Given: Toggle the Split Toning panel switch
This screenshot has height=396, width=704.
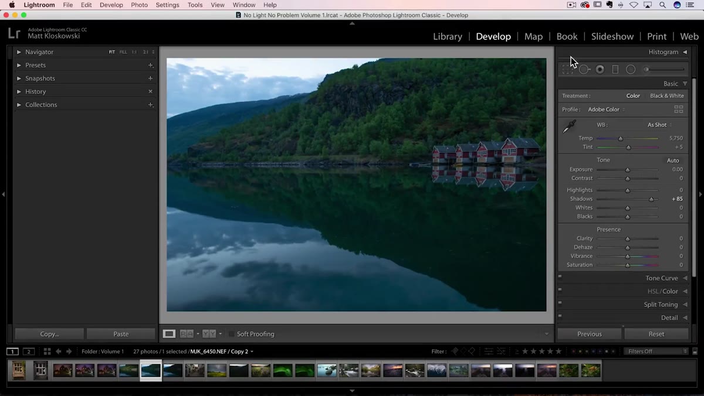Looking at the screenshot, I should [x=560, y=303].
